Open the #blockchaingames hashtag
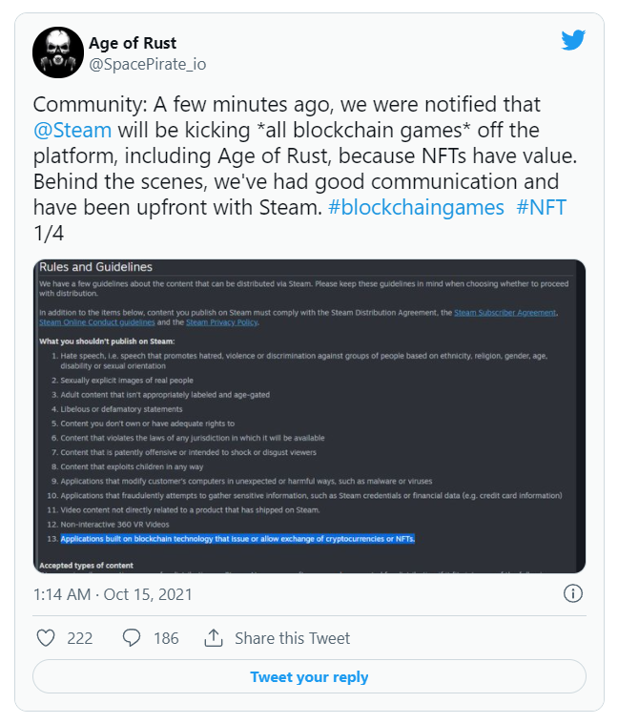Image resolution: width=618 pixels, height=724 pixels. pyautogui.click(x=416, y=208)
